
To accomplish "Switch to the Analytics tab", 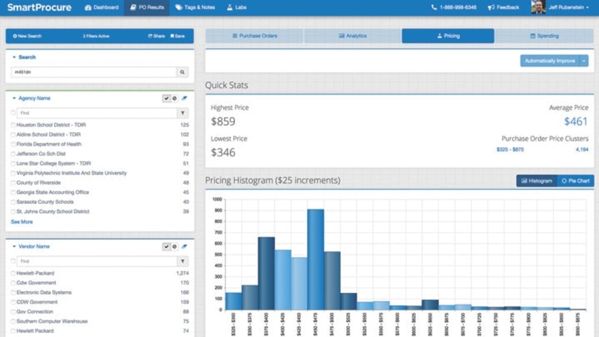I will [353, 36].
